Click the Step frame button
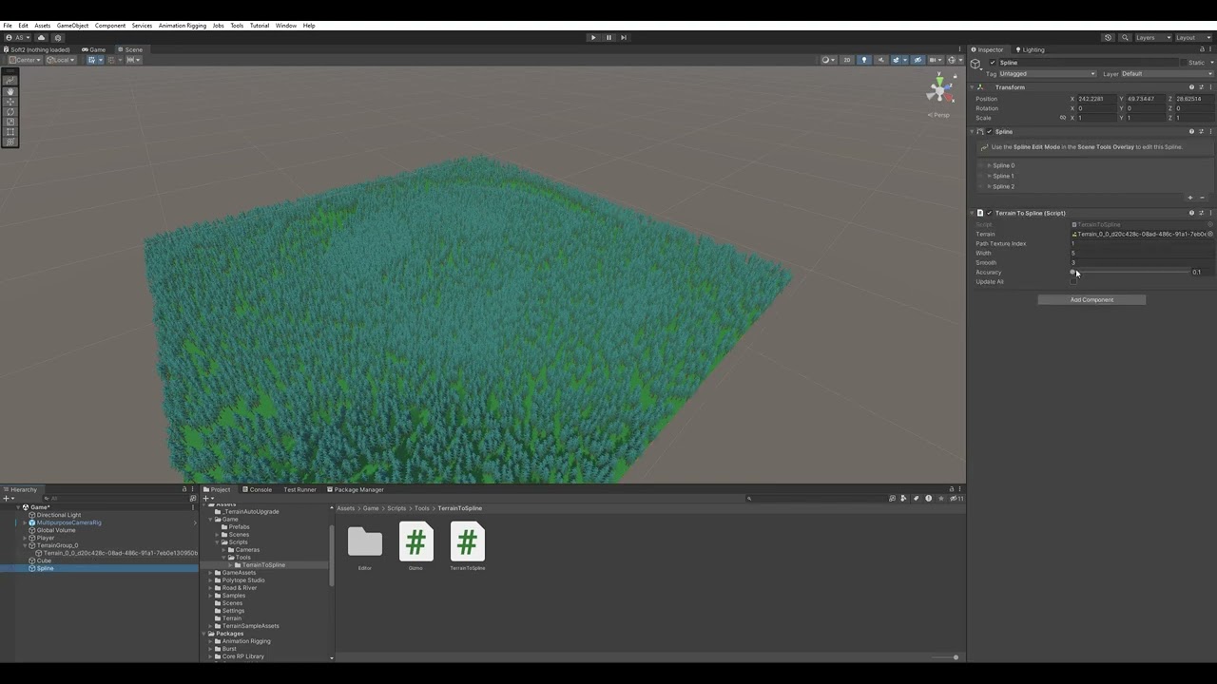1217x684 pixels. (623, 38)
